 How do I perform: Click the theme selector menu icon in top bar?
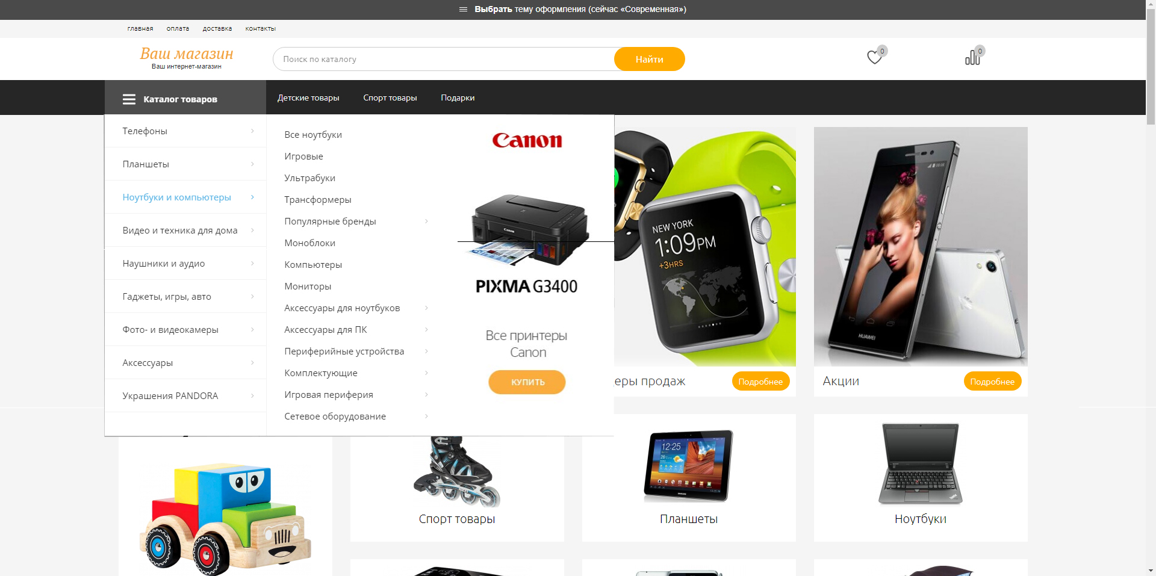pos(463,10)
